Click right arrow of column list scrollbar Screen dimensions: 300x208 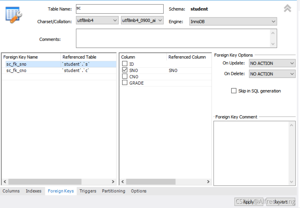tap(208, 182)
